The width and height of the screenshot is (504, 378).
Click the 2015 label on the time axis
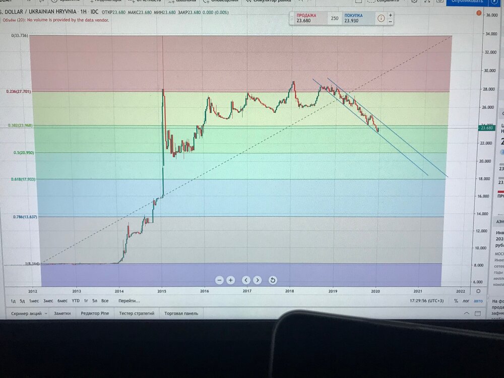(x=162, y=291)
